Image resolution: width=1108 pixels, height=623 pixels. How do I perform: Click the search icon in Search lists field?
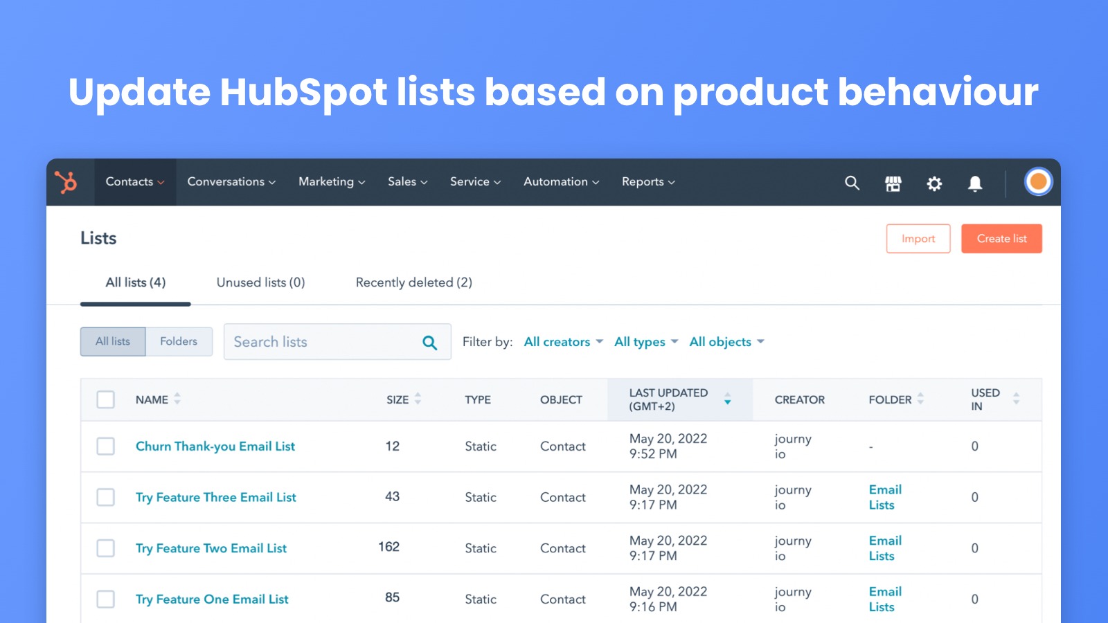click(429, 343)
